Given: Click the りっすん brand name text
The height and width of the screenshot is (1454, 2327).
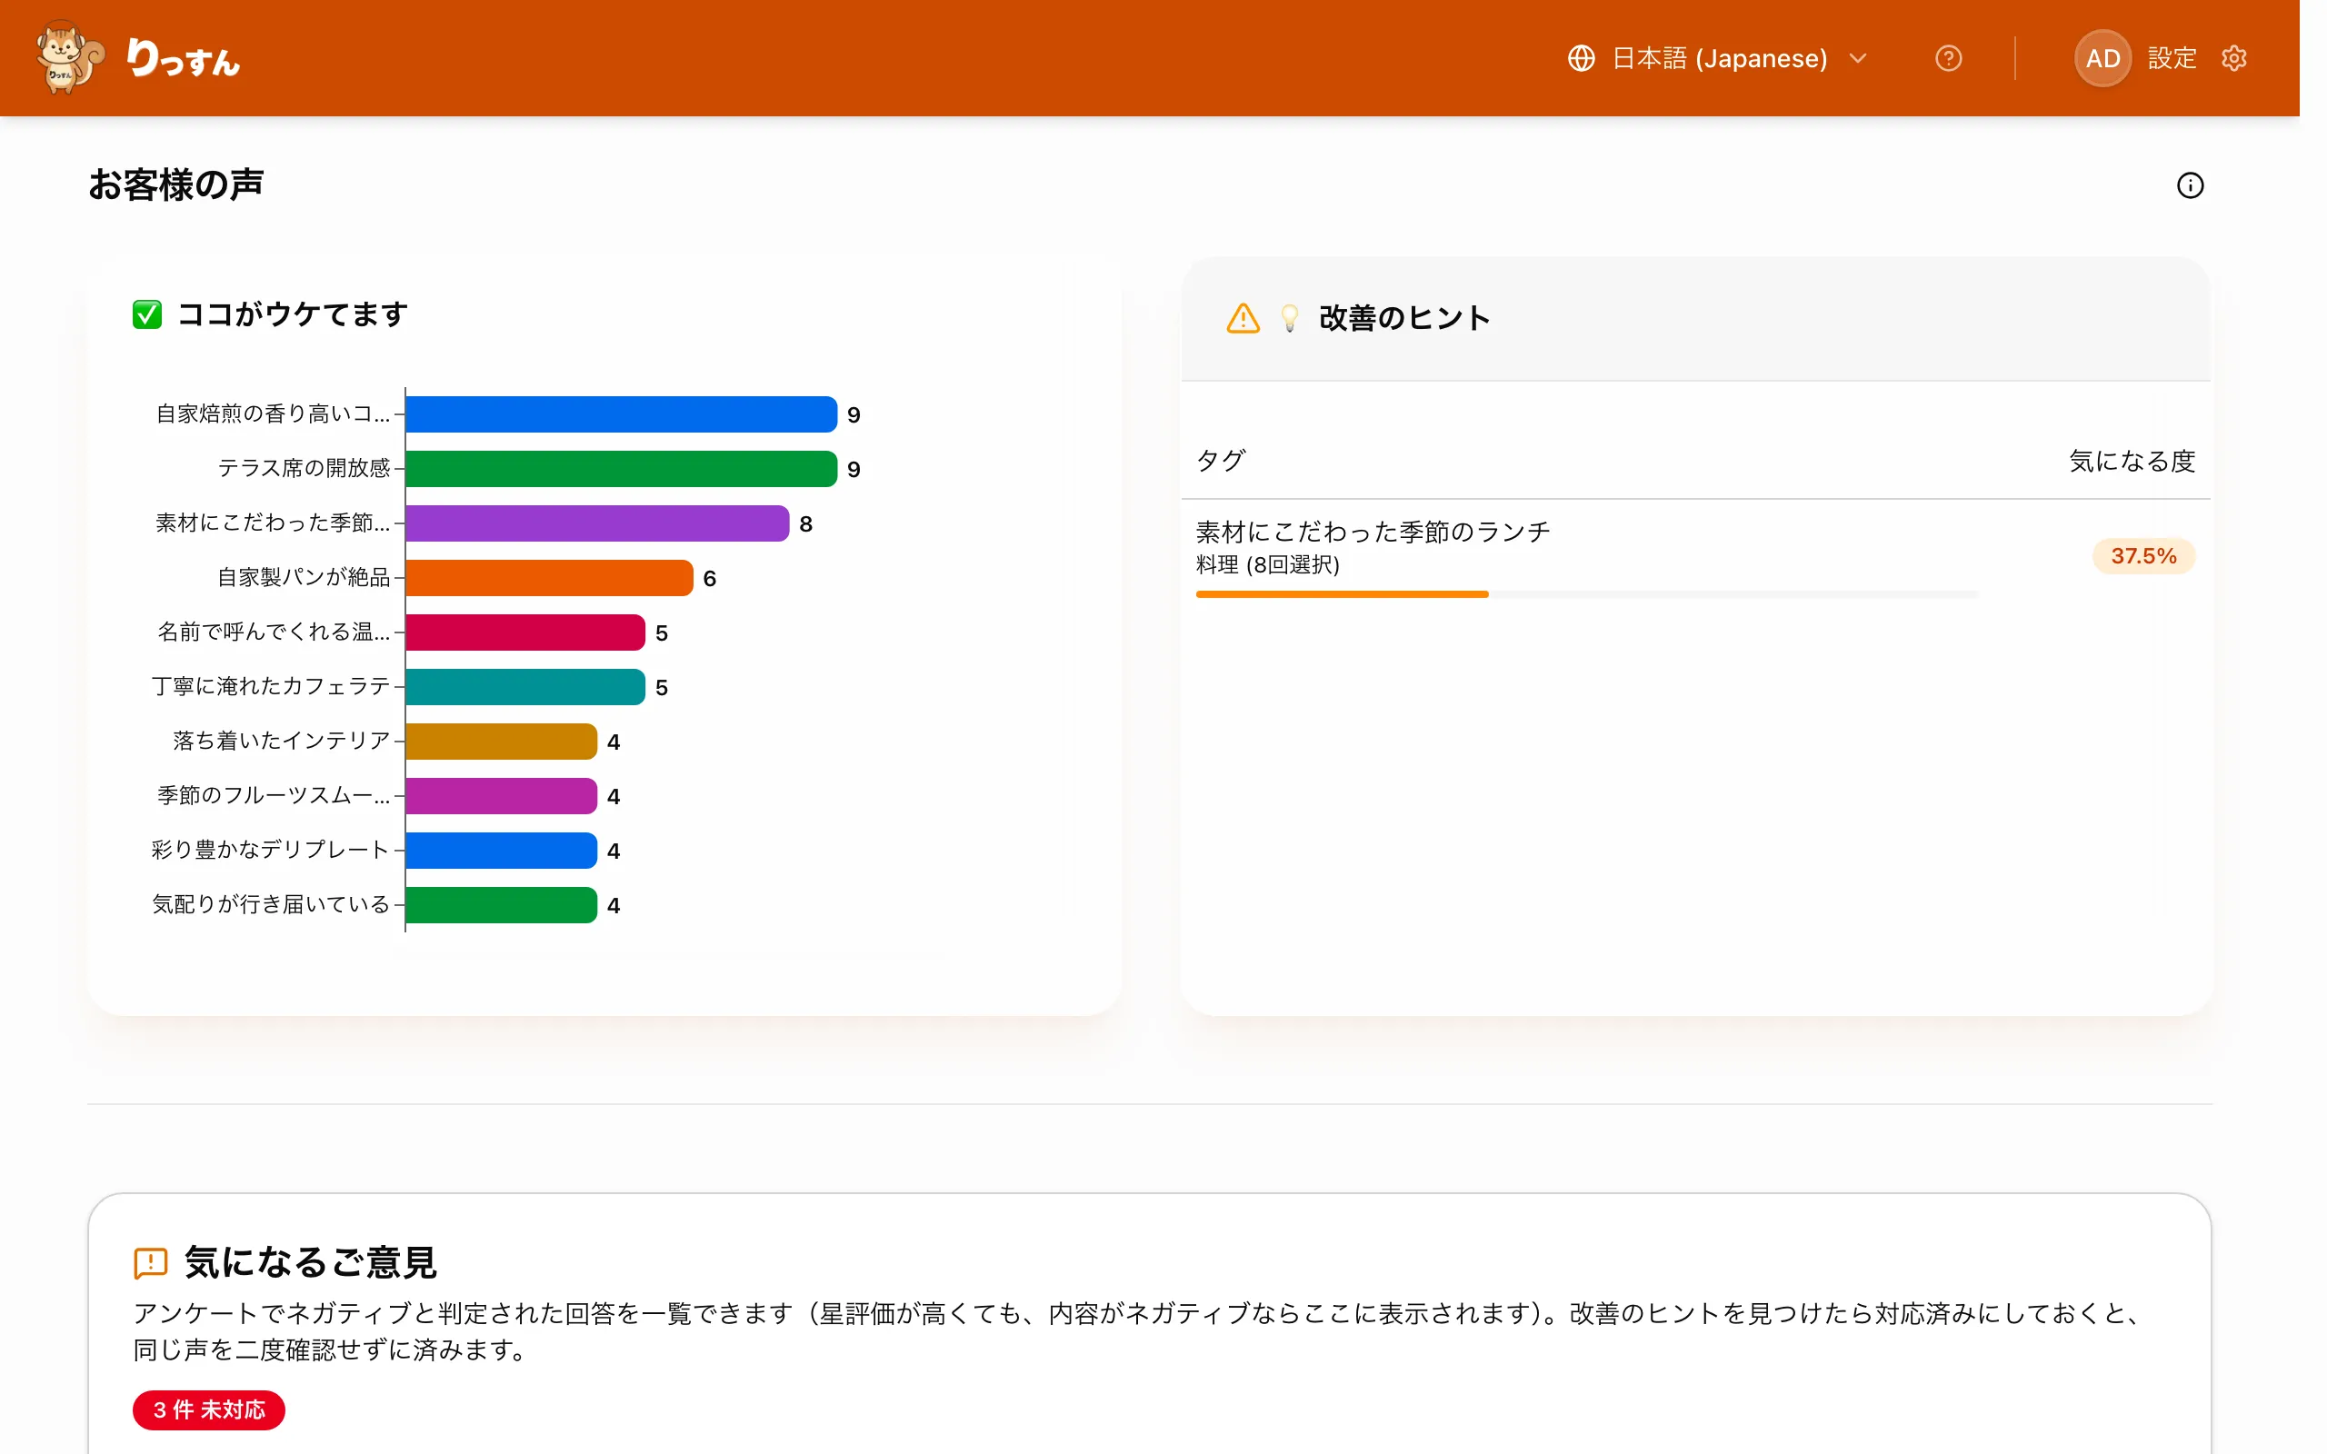Looking at the screenshot, I should point(183,59).
